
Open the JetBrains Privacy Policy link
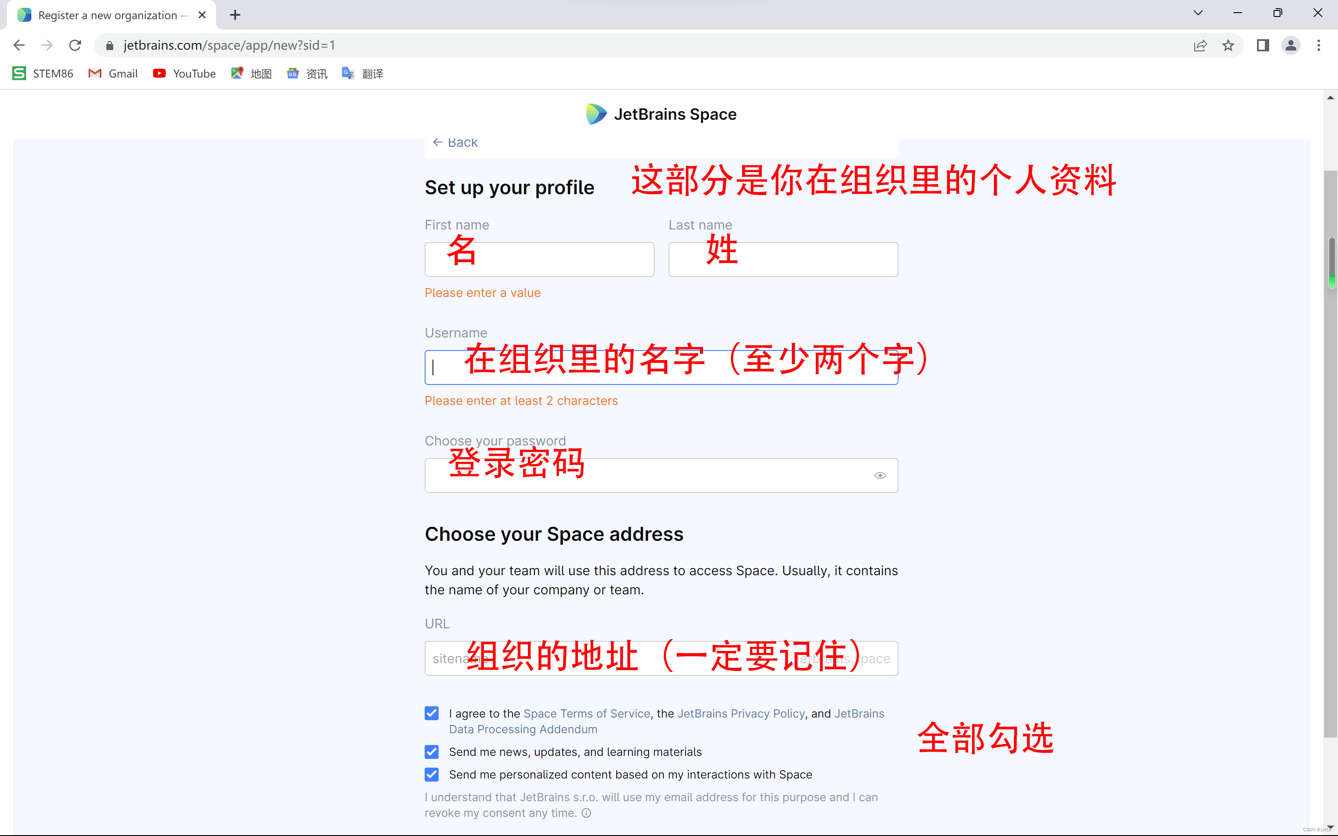(741, 713)
